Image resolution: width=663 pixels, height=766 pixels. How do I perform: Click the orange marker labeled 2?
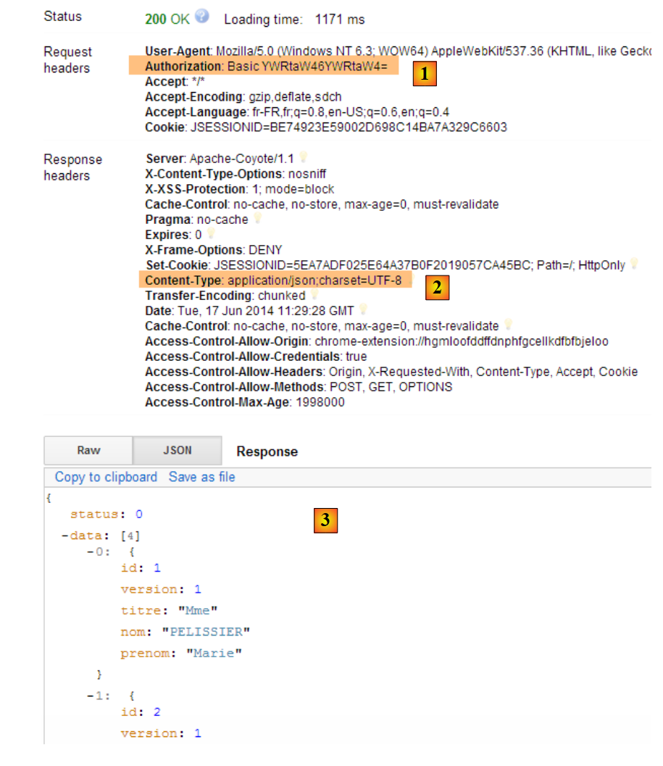[x=436, y=288]
